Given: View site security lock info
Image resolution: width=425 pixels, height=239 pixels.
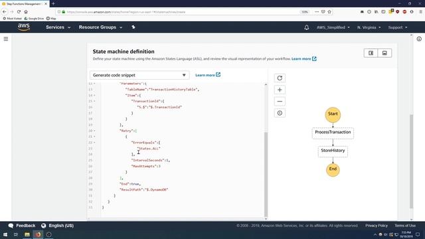Looking at the screenshot, I should point(64,12).
